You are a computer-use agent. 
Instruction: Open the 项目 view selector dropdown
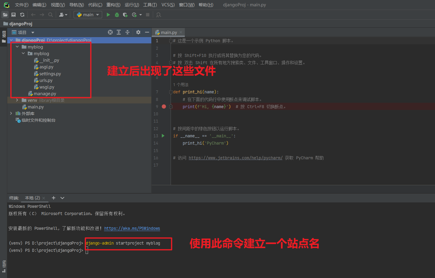[33, 33]
